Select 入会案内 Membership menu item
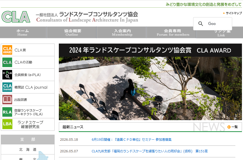 click(x=121, y=32)
